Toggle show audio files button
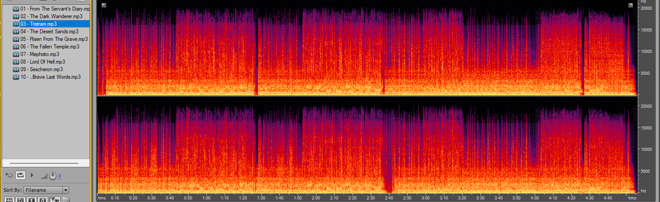 click(x=9, y=199)
